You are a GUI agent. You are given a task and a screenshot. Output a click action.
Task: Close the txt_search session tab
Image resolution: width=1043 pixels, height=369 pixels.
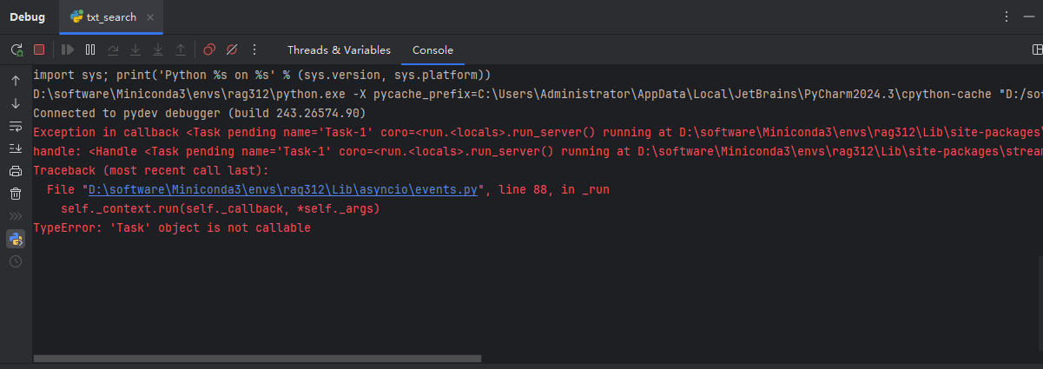[150, 17]
